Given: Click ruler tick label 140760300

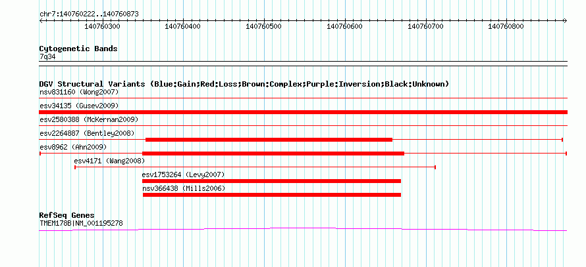Looking at the screenshot, I should click(x=103, y=26).
